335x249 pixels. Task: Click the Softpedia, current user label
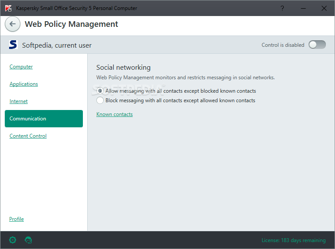(57, 45)
